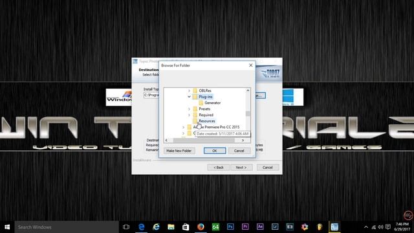Click the horizontal scrollbar right arrow

pyautogui.click(x=243, y=140)
